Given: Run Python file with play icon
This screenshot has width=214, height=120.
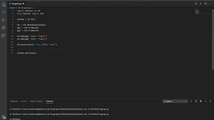Looking at the screenshot, I should (x=201, y=4).
